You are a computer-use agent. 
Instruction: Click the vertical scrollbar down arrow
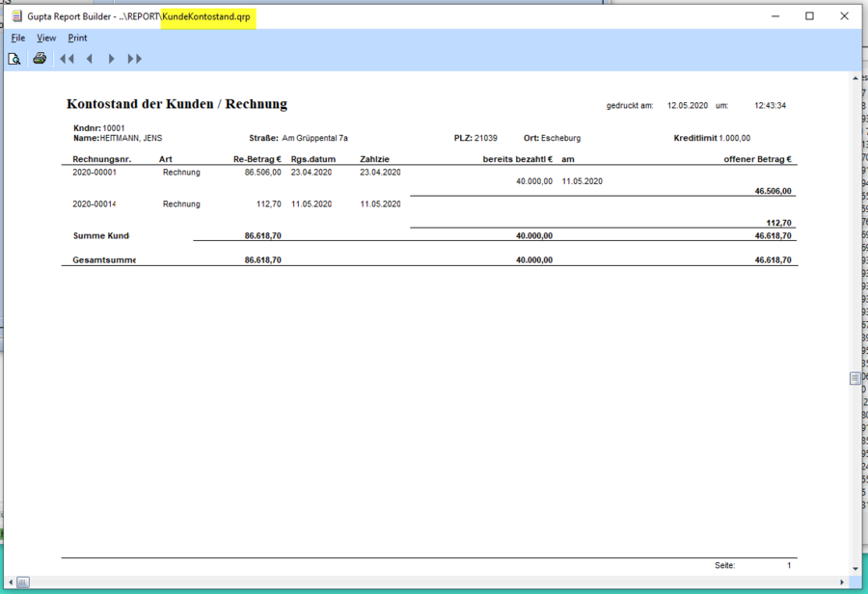tap(854, 569)
